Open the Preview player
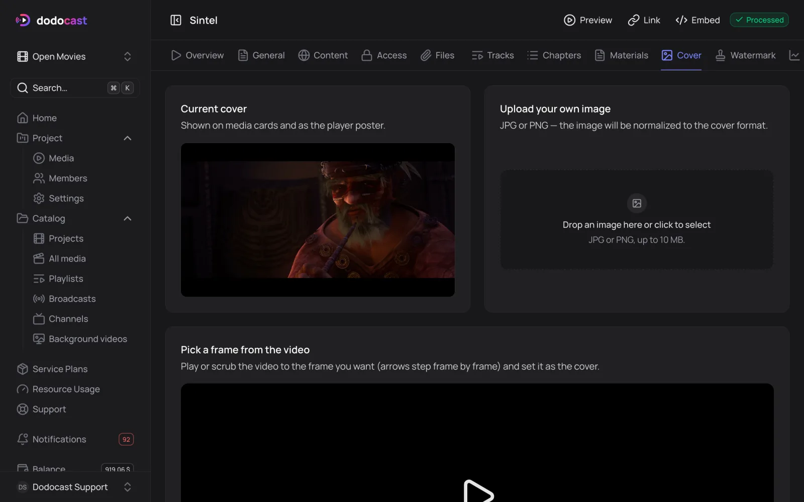Image resolution: width=804 pixels, height=502 pixels. (x=588, y=20)
